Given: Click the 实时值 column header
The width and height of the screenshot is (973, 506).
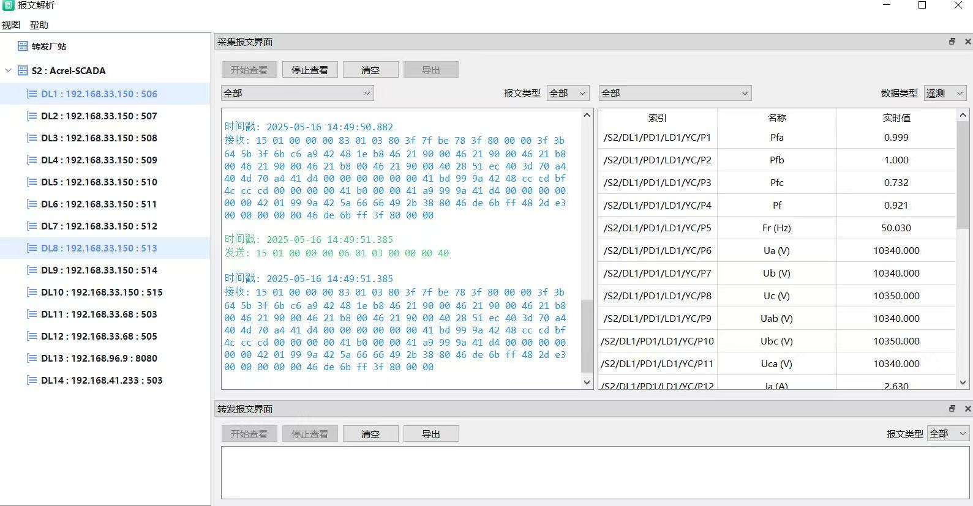Looking at the screenshot, I should [896, 118].
